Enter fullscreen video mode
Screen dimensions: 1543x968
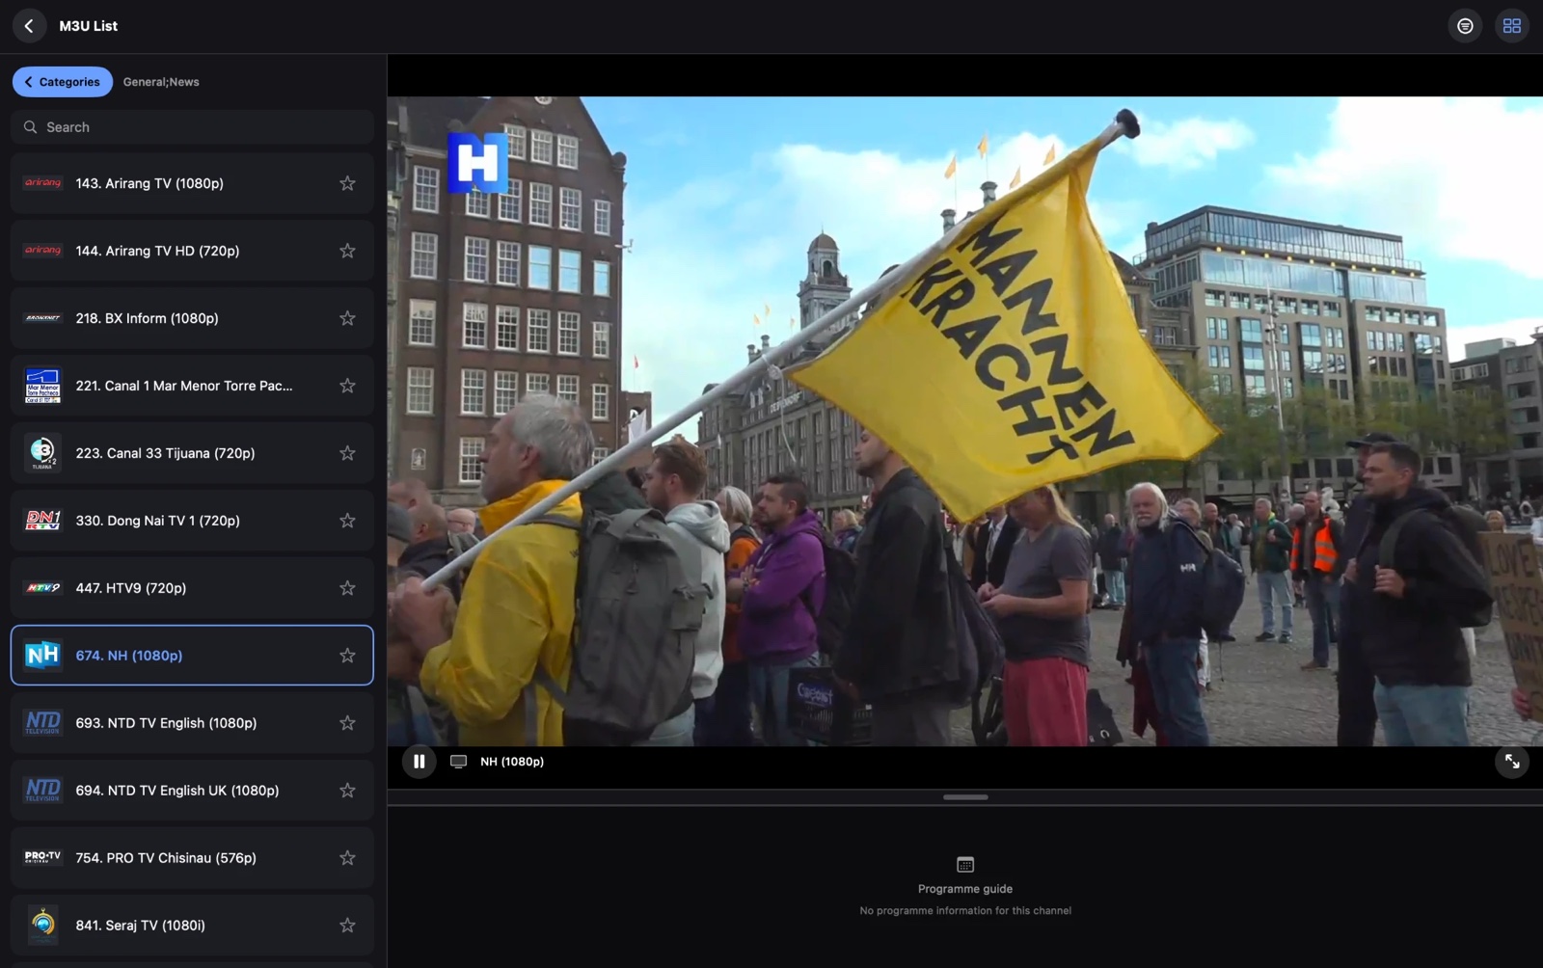(1511, 762)
